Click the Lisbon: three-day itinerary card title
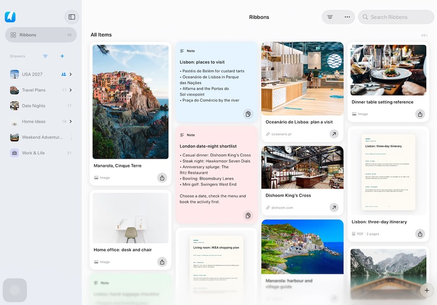The height and width of the screenshot is (305, 437). [x=379, y=222]
